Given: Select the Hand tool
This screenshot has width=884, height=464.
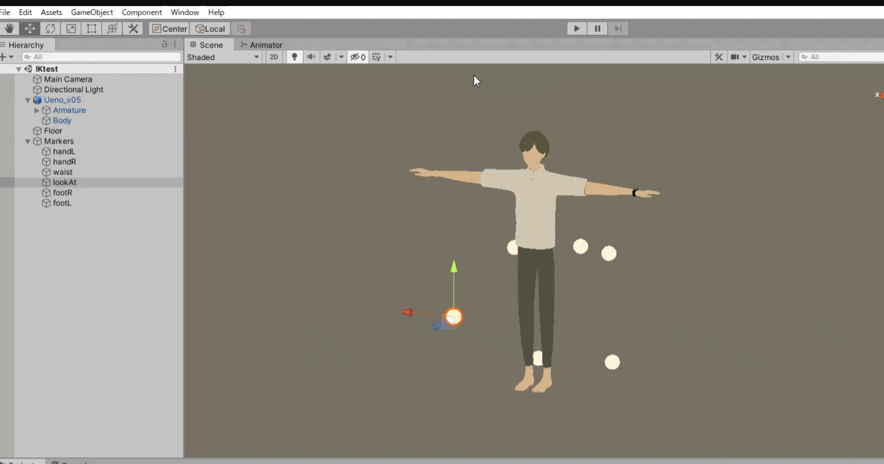Looking at the screenshot, I should pos(9,29).
